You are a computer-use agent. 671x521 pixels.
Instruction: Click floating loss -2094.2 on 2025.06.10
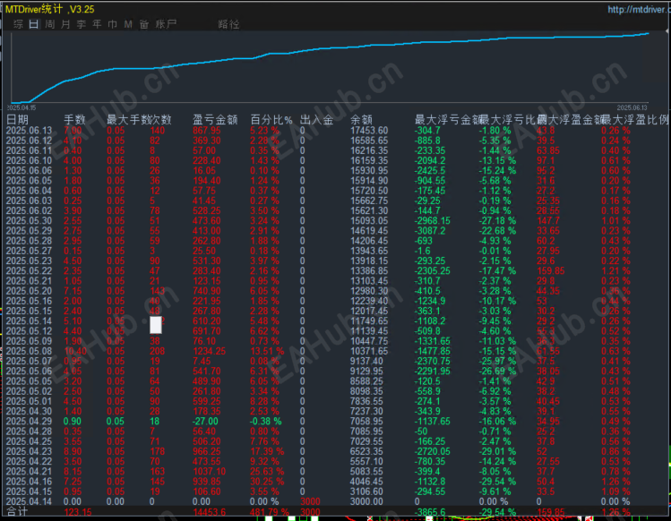click(430, 161)
